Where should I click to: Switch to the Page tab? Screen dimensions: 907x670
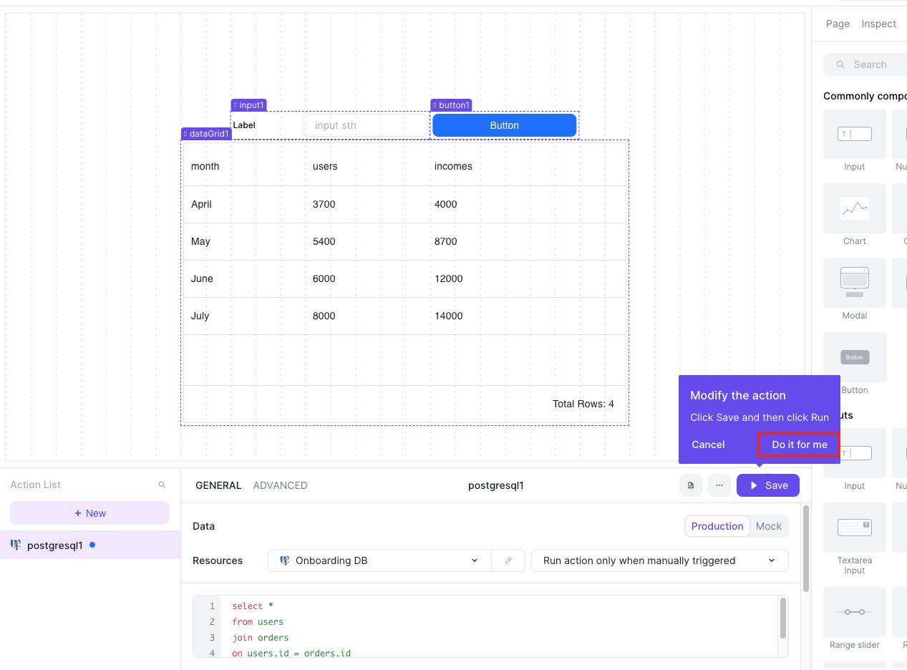(x=838, y=24)
